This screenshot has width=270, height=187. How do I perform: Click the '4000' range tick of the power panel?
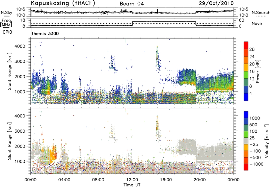click(20, 46)
